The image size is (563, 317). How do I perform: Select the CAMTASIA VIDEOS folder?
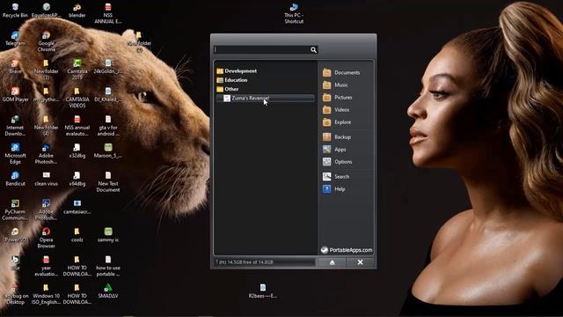77,98
